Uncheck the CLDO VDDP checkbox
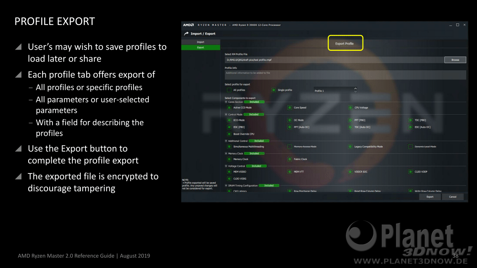 click(411, 172)
